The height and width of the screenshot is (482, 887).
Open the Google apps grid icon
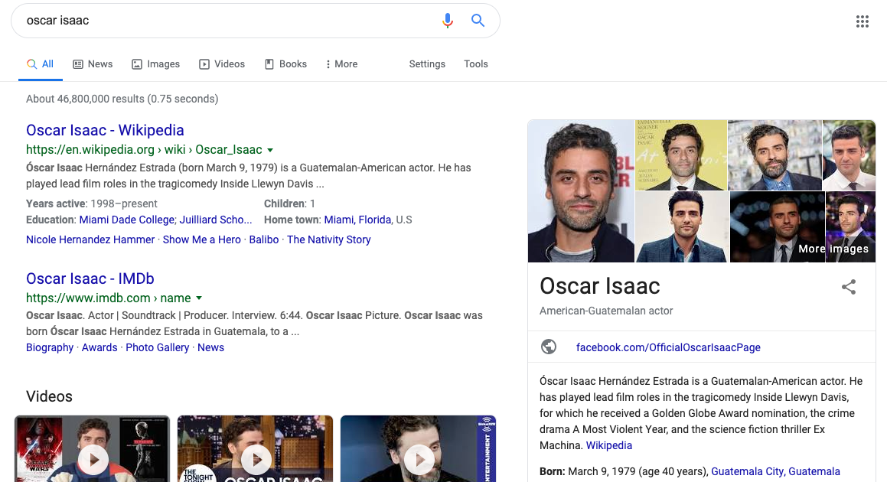pos(862,21)
